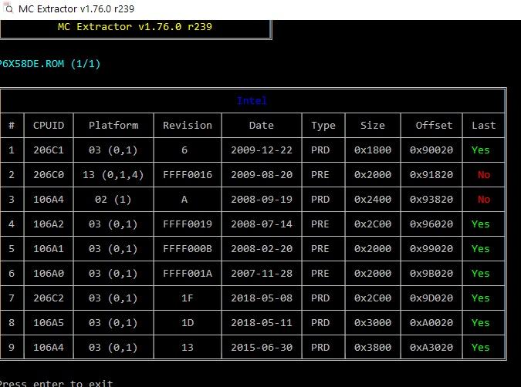Screen dimensions: 521x387
Task: Select CPUID cell '106A2'
Action: point(49,224)
